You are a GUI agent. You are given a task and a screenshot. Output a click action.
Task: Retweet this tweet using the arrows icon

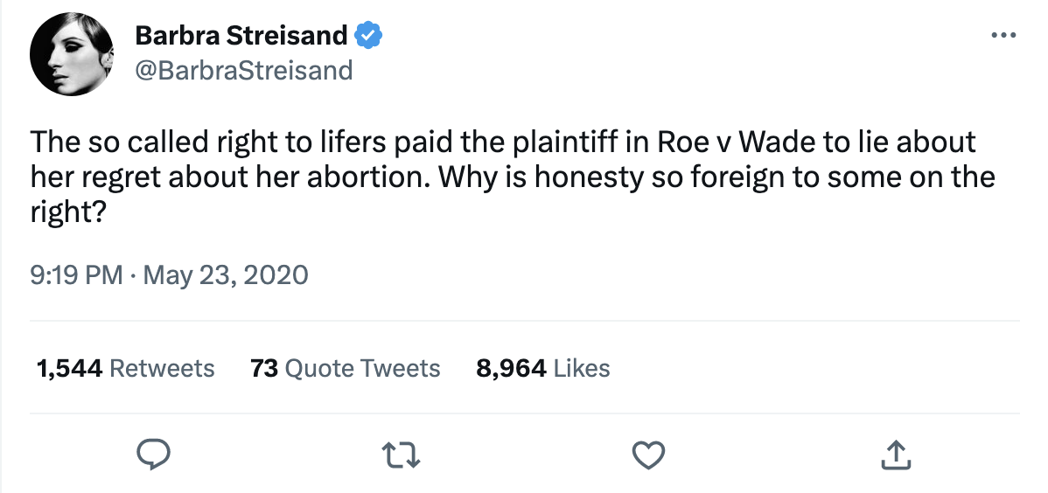coord(400,454)
